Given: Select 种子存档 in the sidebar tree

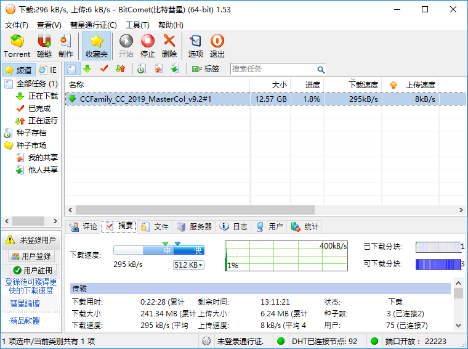Looking at the screenshot, I should coord(31,133).
